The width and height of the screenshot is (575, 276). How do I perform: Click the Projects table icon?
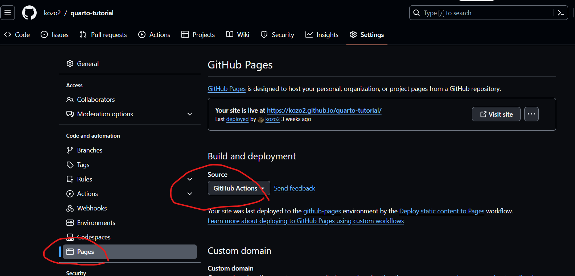click(x=185, y=34)
